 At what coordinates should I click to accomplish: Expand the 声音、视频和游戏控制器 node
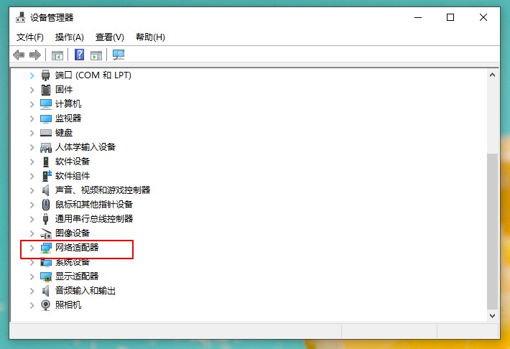[x=32, y=190]
